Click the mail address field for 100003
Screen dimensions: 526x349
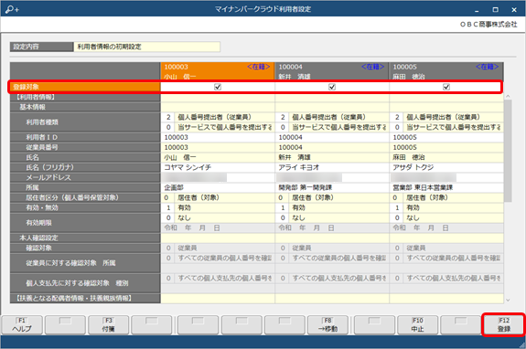tap(218, 177)
